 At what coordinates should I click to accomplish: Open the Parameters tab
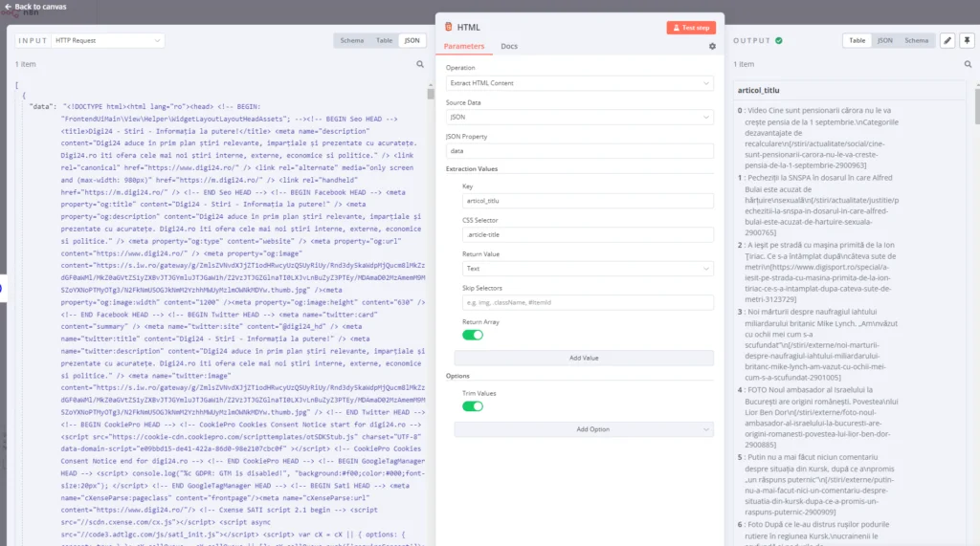464,46
